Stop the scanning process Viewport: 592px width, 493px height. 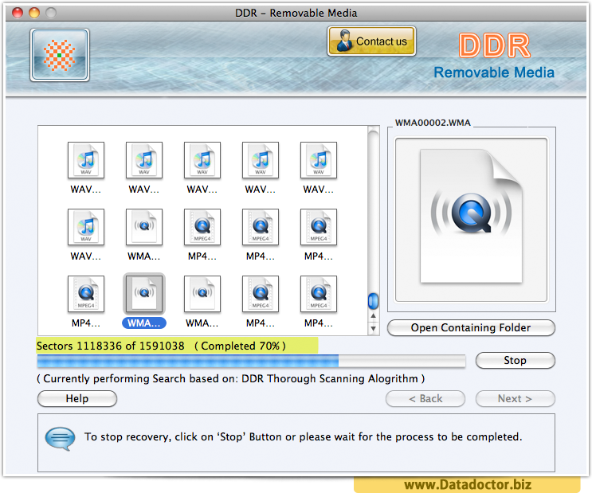click(x=516, y=360)
